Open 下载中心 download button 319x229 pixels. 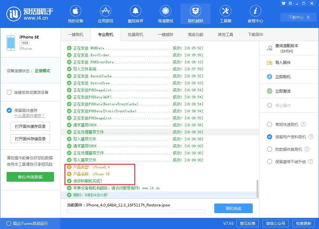299,17
